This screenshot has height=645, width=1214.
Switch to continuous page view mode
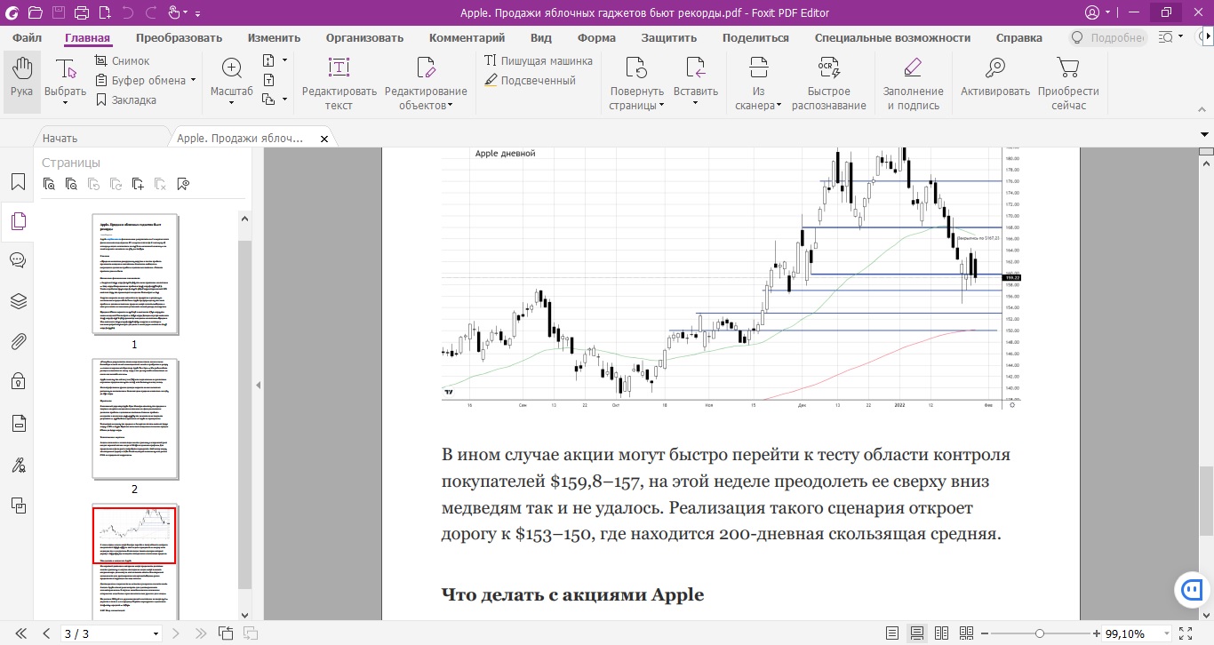click(x=917, y=633)
